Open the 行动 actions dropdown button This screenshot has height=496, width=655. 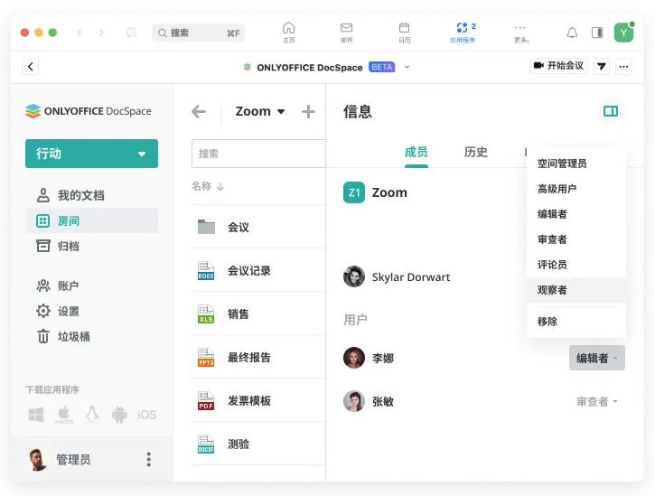tap(91, 154)
